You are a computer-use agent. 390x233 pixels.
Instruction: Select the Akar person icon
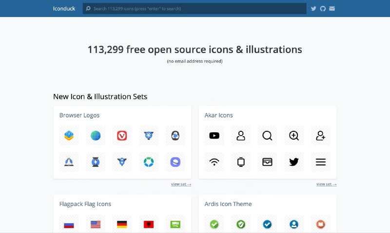[x=241, y=136]
